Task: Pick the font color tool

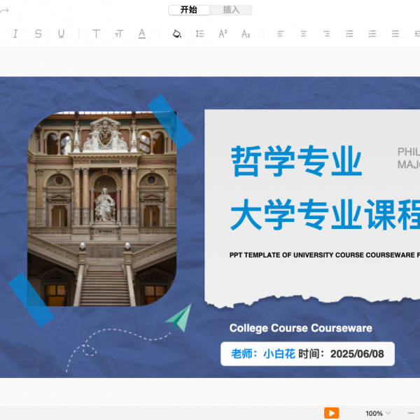Action: click(x=142, y=34)
